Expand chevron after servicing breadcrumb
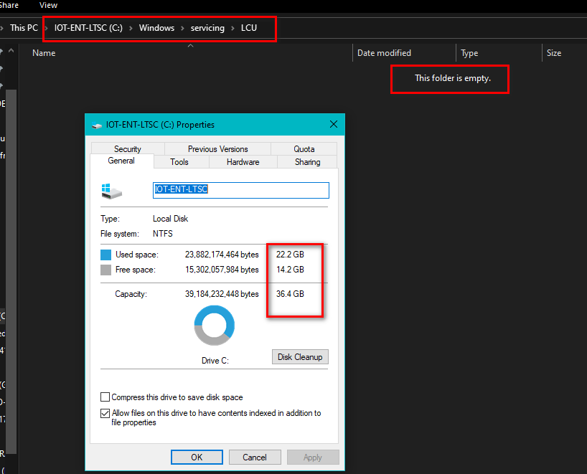This screenshot has height=474, width=587. pos(233,28)
